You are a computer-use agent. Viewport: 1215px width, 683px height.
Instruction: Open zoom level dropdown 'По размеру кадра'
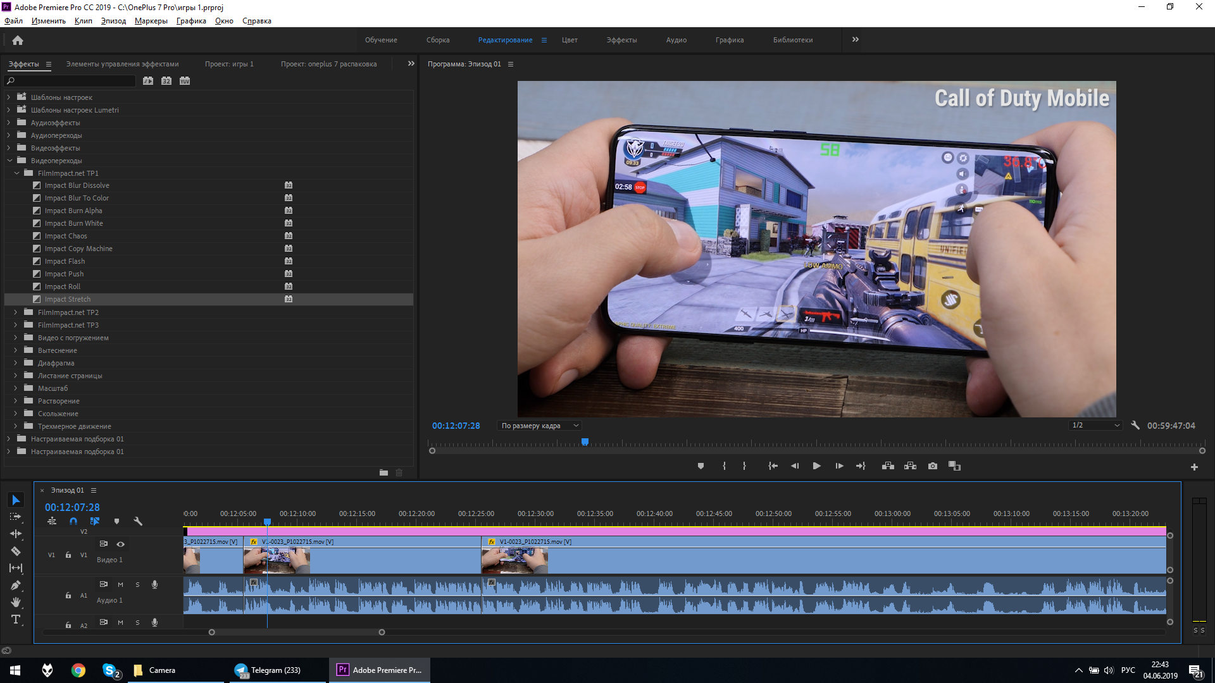(539, 426)
